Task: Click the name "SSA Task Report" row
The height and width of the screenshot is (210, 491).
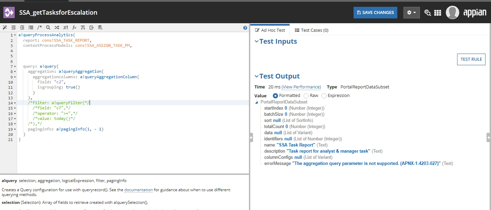Action: [x=296, y=145]
